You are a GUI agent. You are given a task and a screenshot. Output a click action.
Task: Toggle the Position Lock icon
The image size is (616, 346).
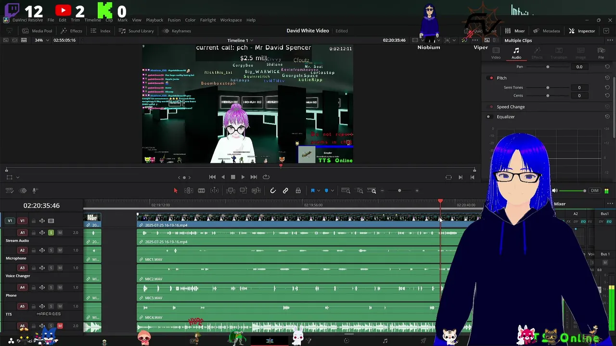pos(298,191)
